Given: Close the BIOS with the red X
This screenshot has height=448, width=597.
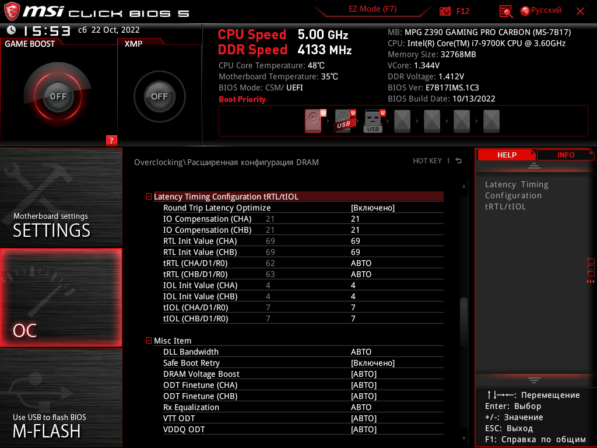Looking at the screenshot, I should point(580,12).
